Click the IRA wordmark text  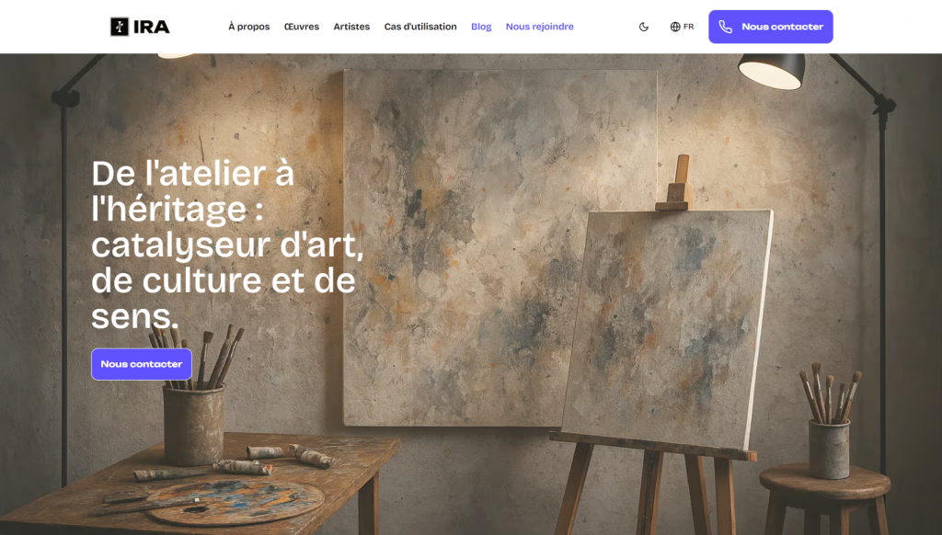click(152, 27)
